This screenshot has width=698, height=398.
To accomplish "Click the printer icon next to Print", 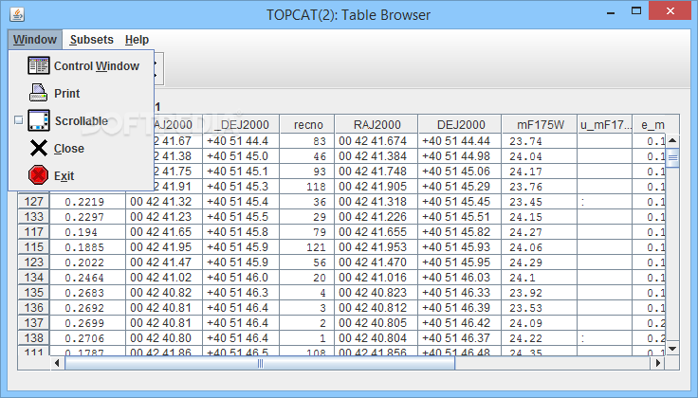I will 38,93.
